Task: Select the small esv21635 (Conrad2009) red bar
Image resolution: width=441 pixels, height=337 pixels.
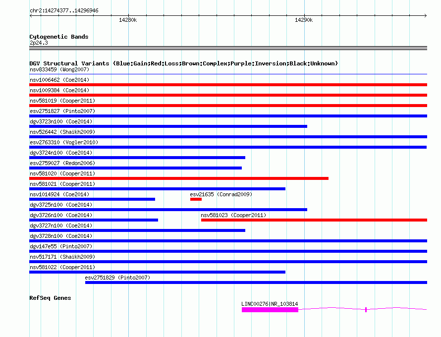Action: 196,199
